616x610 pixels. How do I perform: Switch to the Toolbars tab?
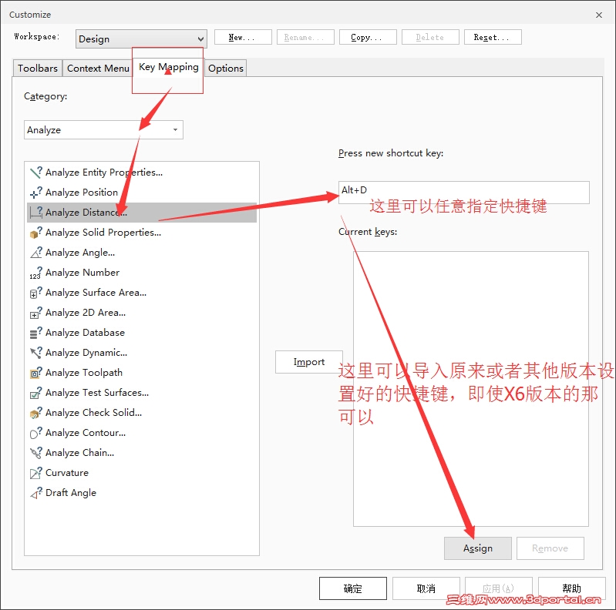[38, 69]
